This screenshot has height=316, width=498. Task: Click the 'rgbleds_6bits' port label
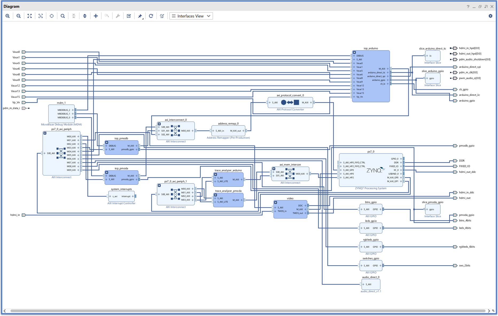click(467, 247)
